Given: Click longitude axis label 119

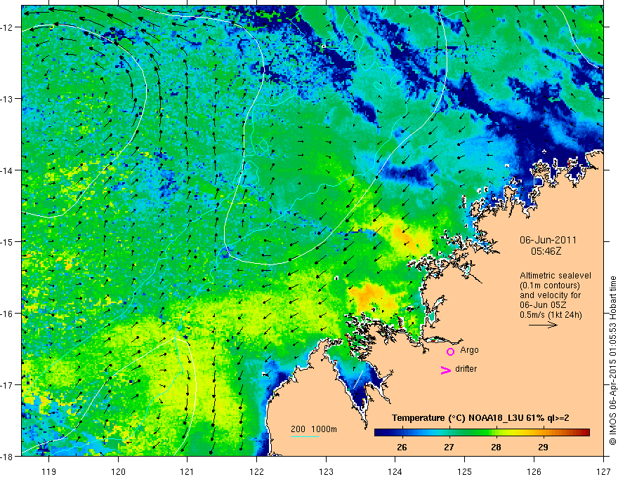Looking at the screenshot, I should (48, 471).
